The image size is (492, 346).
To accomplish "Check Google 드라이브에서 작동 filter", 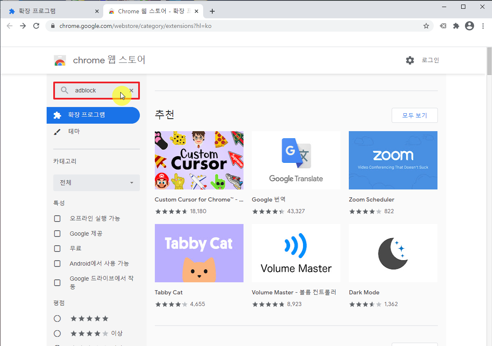I will click(x=57, y=283).
